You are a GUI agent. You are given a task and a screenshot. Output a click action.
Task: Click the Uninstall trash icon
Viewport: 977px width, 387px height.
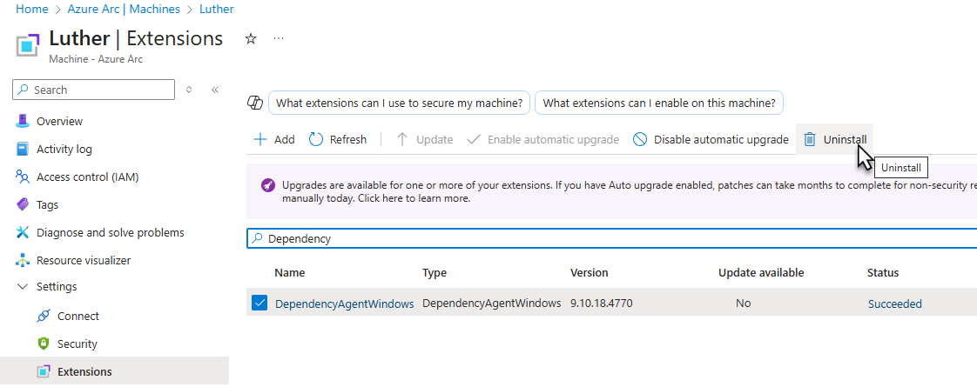pos(810,139)
